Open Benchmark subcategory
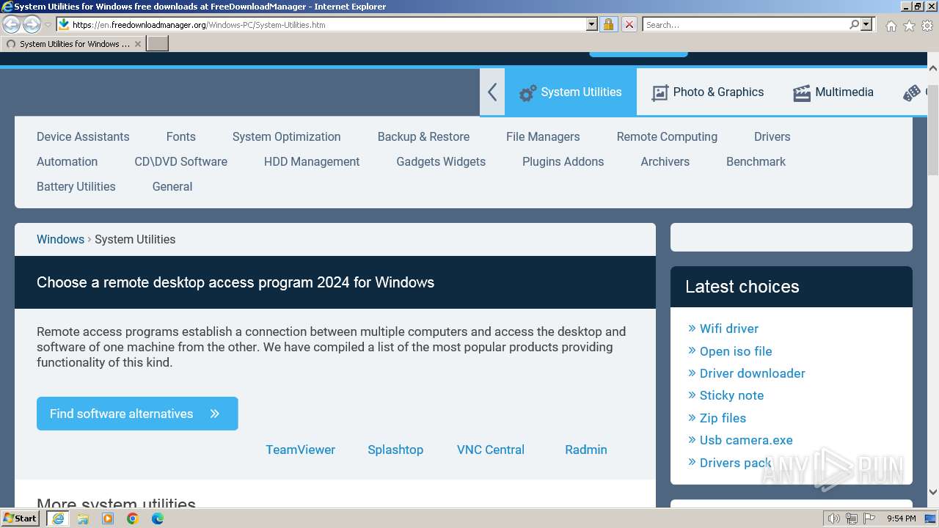Image resolution: width=939 pixels, height=528 pixels. tap(756, 161)
